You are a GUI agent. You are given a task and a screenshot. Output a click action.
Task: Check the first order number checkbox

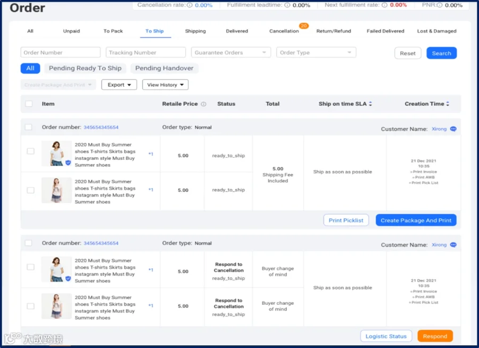(28, 127)
